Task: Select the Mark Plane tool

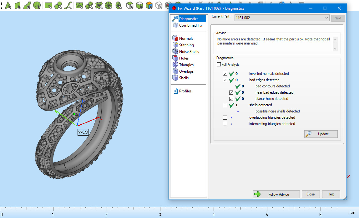Action: tap(18, 5)
